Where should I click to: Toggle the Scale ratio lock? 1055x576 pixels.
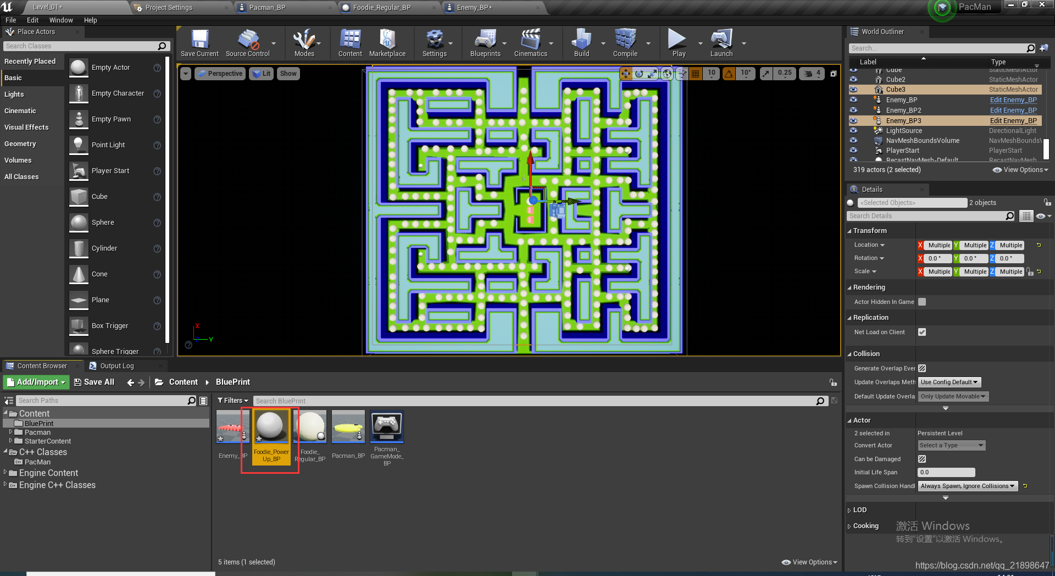(1030, 272)
